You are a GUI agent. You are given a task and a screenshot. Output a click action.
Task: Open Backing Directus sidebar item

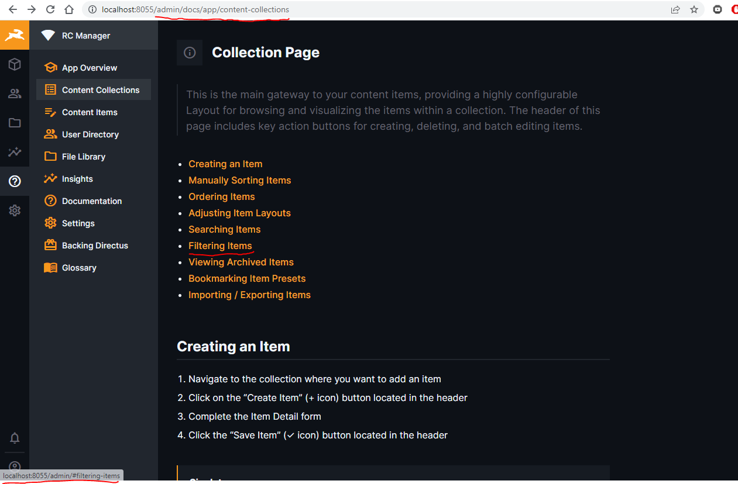[94, 246]
